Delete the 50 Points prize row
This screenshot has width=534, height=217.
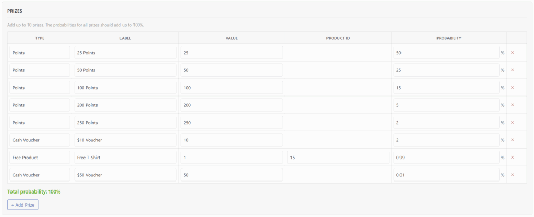pos(512,70)
